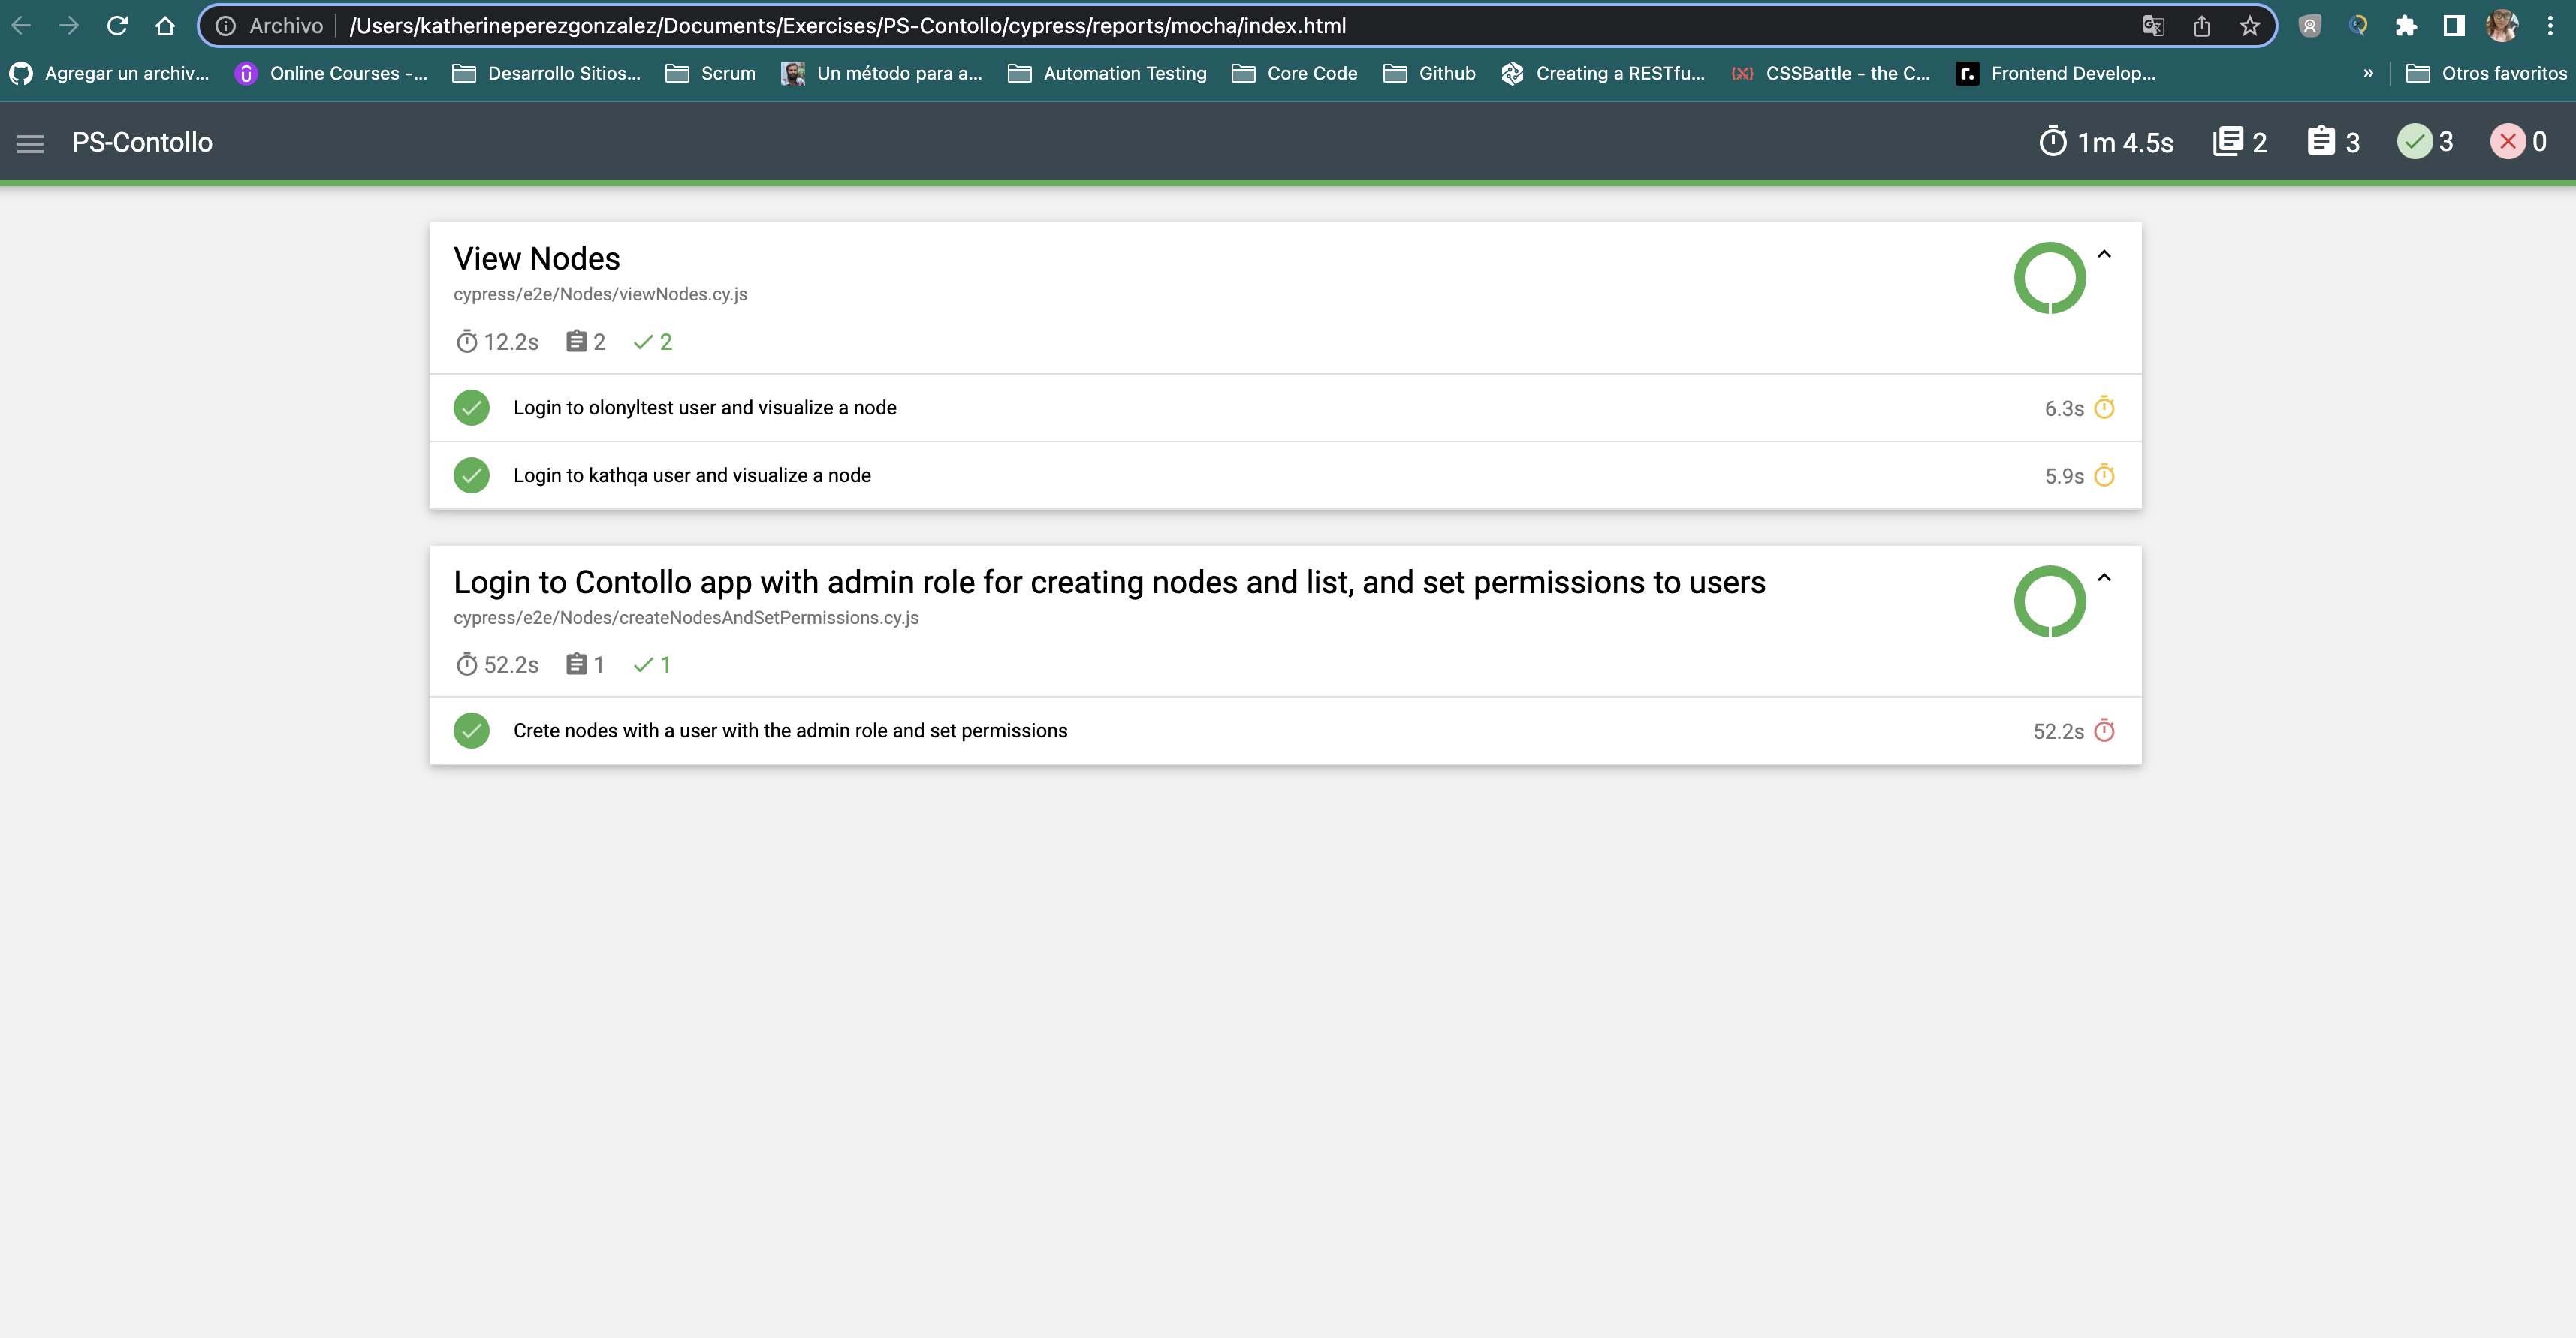This screenshot has width=2576, height=1338.
Task: Expand the bookmarks overflow chevron
Action: tap(2368, 72)
